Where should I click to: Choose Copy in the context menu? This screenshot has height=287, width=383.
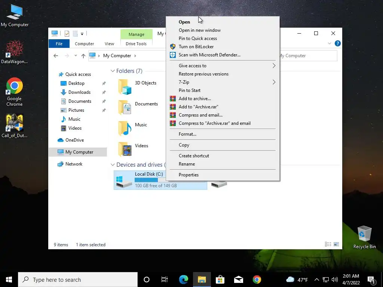[223, 145]
